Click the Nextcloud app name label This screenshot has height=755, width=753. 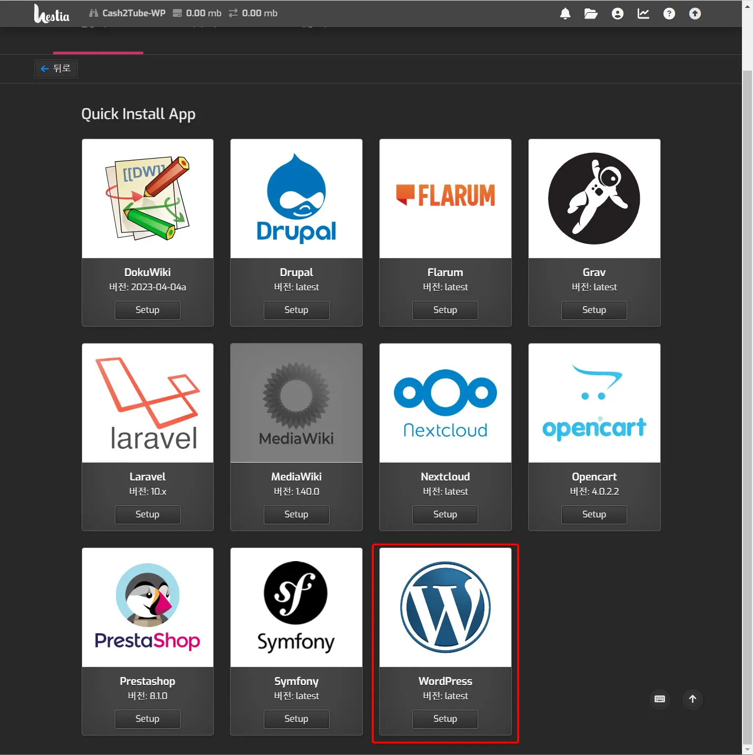pyautogui.click(x=445, y=477)
